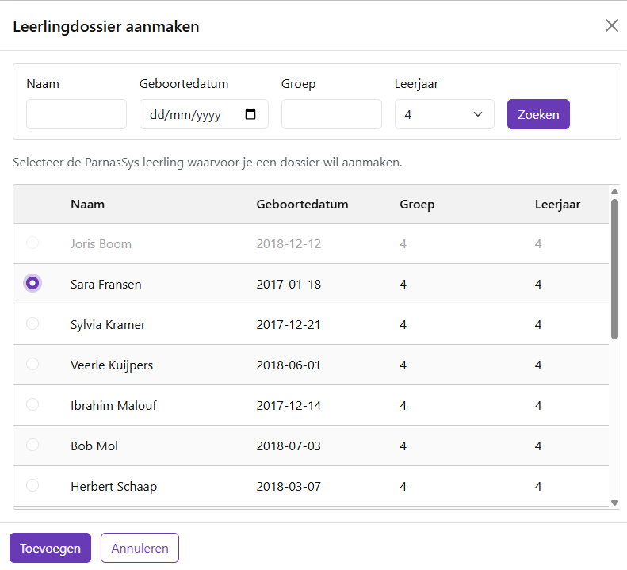Focus the Groep input field

(x=331, y=114)
